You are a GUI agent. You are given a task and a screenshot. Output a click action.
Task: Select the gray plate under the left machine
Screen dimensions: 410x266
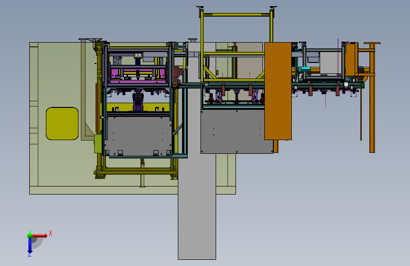(138, 136)
